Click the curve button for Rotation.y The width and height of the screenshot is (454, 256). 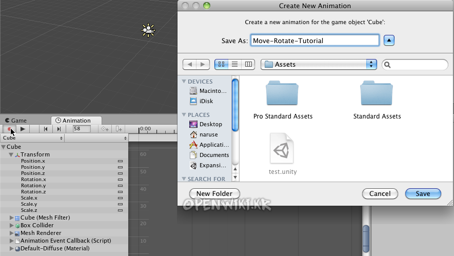tap(120, 186)
